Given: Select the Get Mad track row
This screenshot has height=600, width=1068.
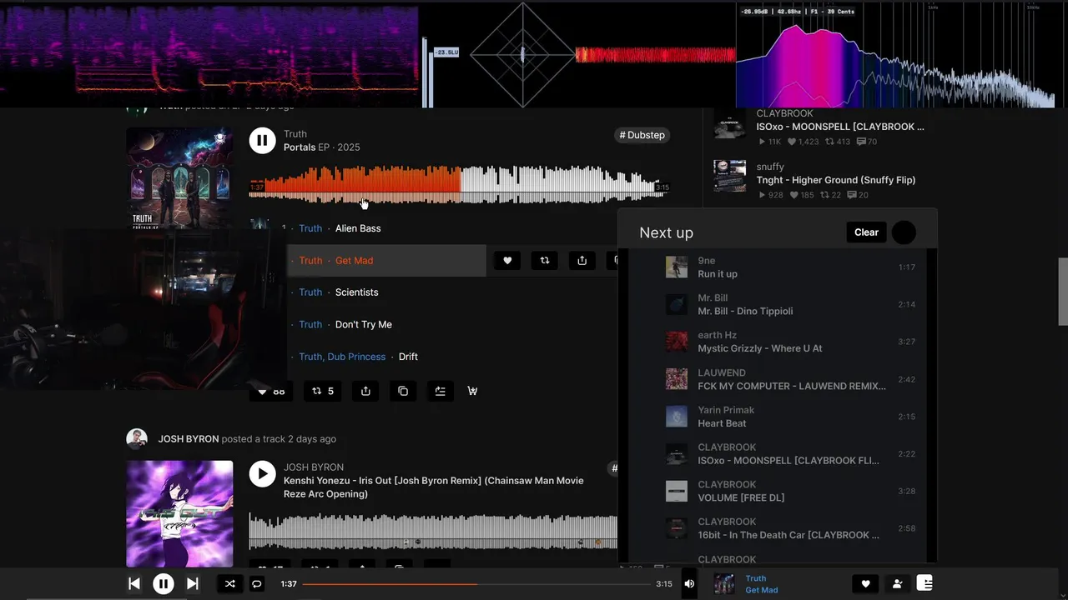Looking at the screenshot, I should pyautogui.click(x=386, y=260).
